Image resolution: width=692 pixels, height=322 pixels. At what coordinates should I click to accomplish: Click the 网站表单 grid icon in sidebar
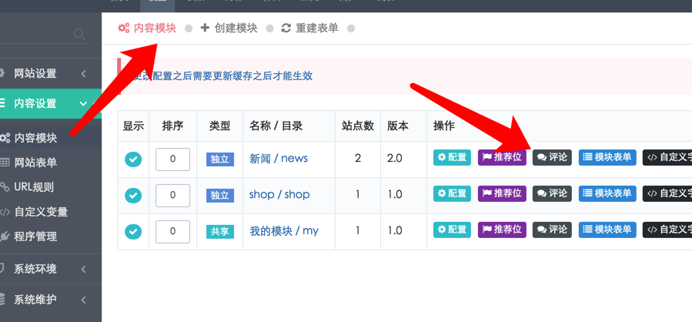5,163
